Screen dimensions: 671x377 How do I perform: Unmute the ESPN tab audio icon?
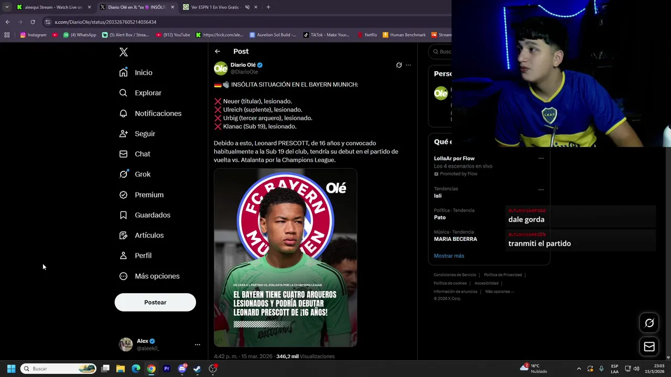point(247,7)
